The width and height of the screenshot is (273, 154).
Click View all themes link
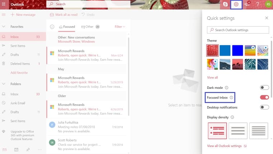click(x=212, y=77)
